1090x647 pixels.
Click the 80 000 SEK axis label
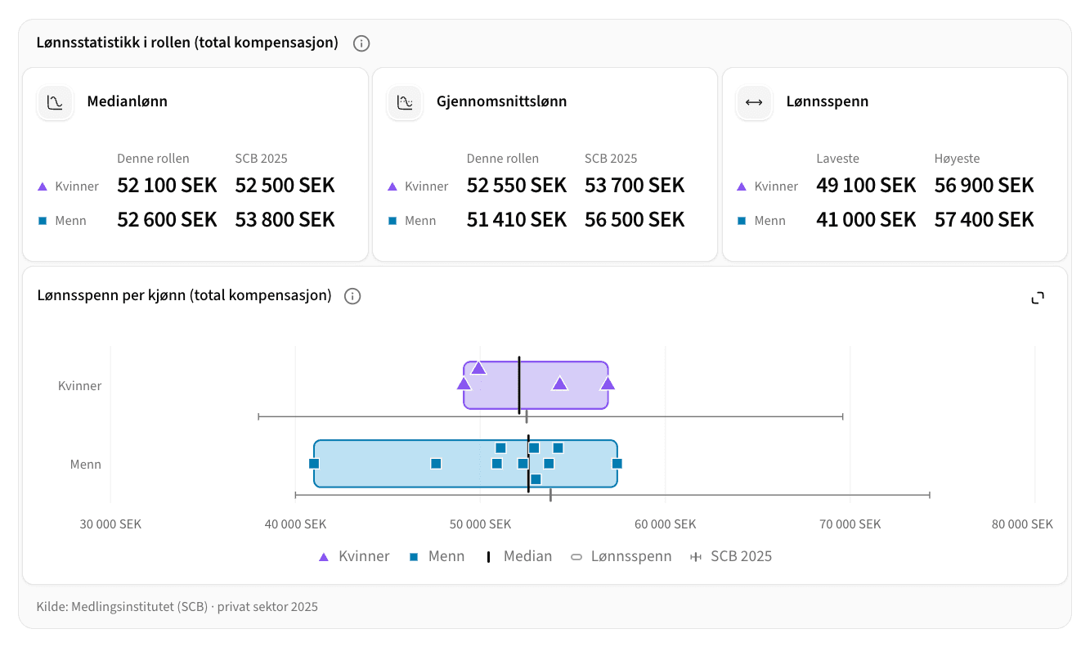pyautogui.click(x=1022, y=524)
